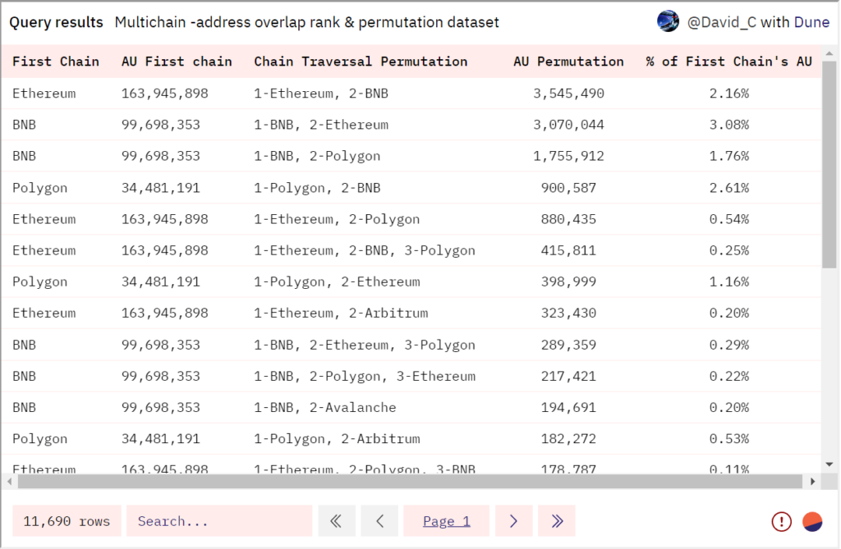Image resolution: width=841 pixels, height=549 pixels.
Task: Go to next page arrow button
Action: click(514, 520)
